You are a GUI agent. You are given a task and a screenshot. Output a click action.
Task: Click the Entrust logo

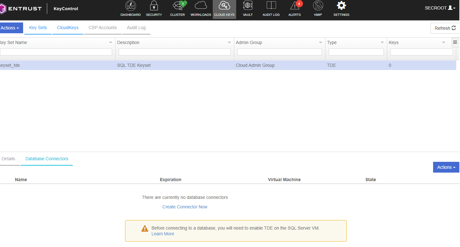pos(21,9)
